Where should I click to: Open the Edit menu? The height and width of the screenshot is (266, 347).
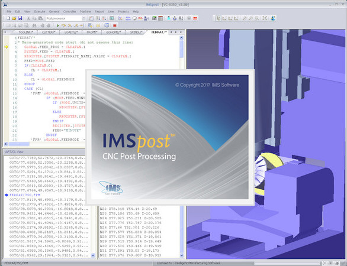(x=18, y=11)
